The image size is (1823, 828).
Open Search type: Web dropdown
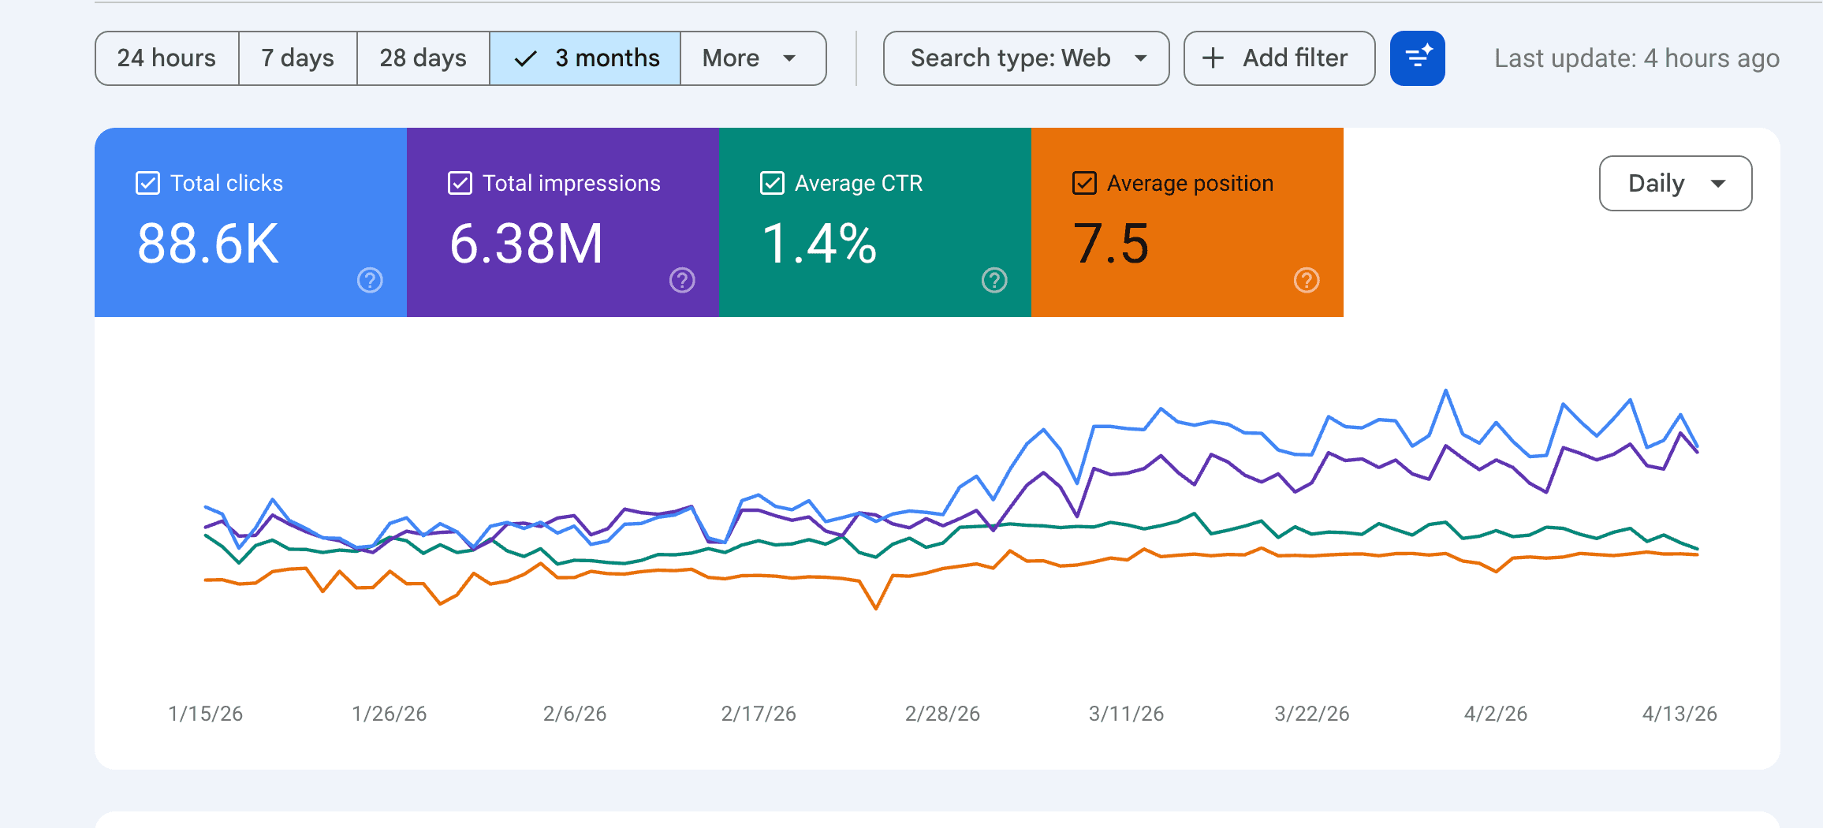(1026, 58)
